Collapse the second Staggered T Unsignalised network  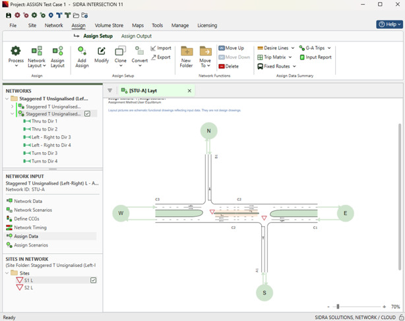12,114
